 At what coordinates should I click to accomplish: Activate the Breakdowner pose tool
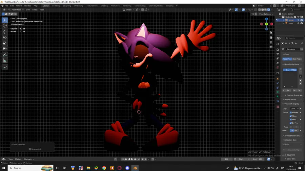[x=5, y=67]
